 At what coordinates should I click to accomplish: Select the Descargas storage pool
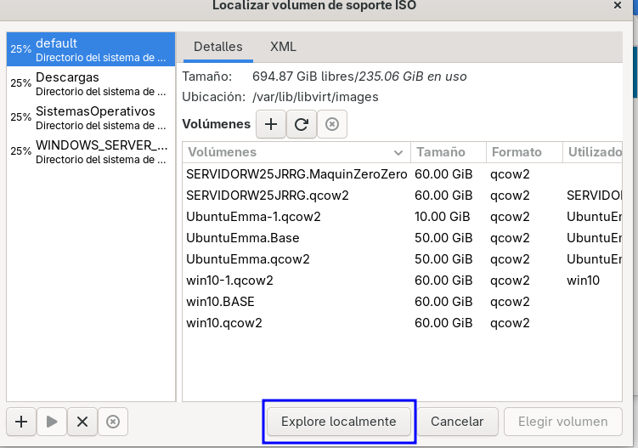tap(91, 83)
